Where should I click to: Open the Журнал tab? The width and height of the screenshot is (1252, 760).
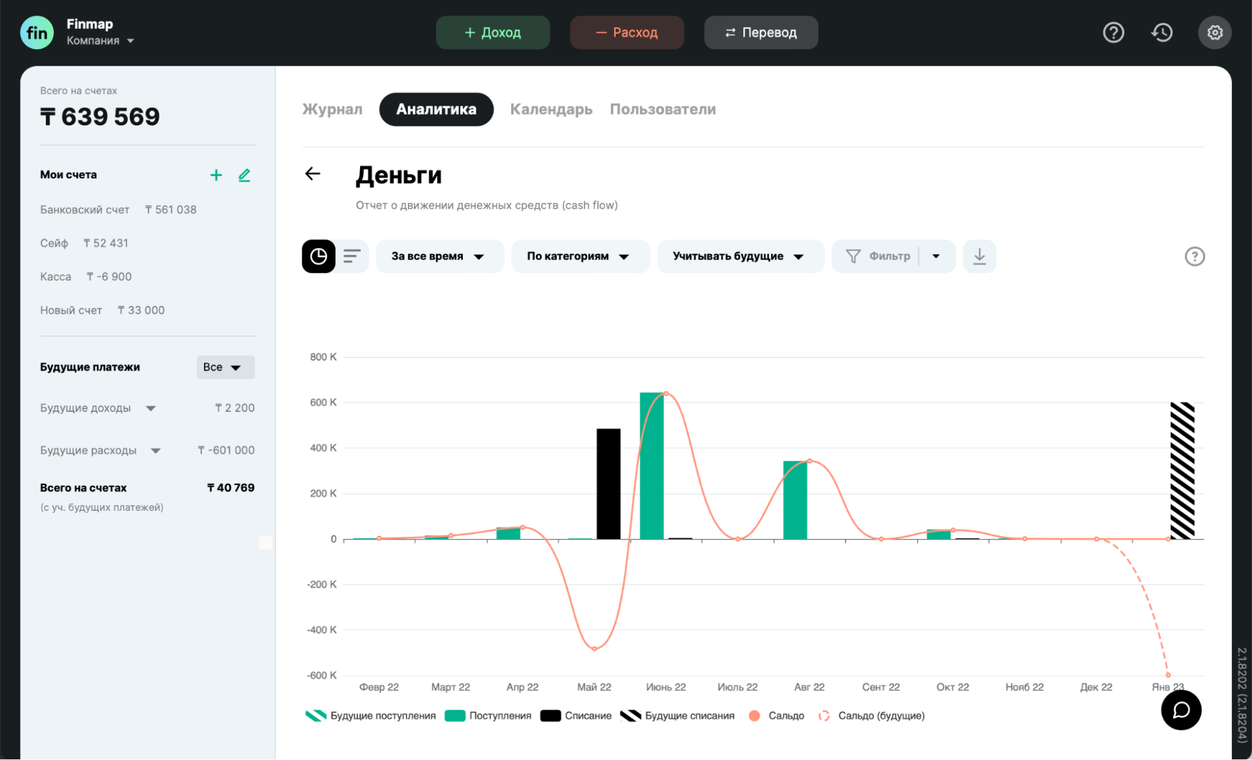(332, 110)
